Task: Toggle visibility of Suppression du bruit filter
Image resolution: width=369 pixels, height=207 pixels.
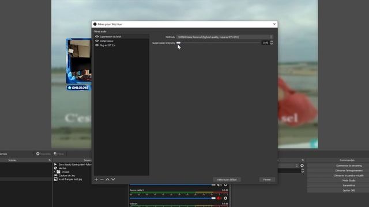Action: [97, 37]
